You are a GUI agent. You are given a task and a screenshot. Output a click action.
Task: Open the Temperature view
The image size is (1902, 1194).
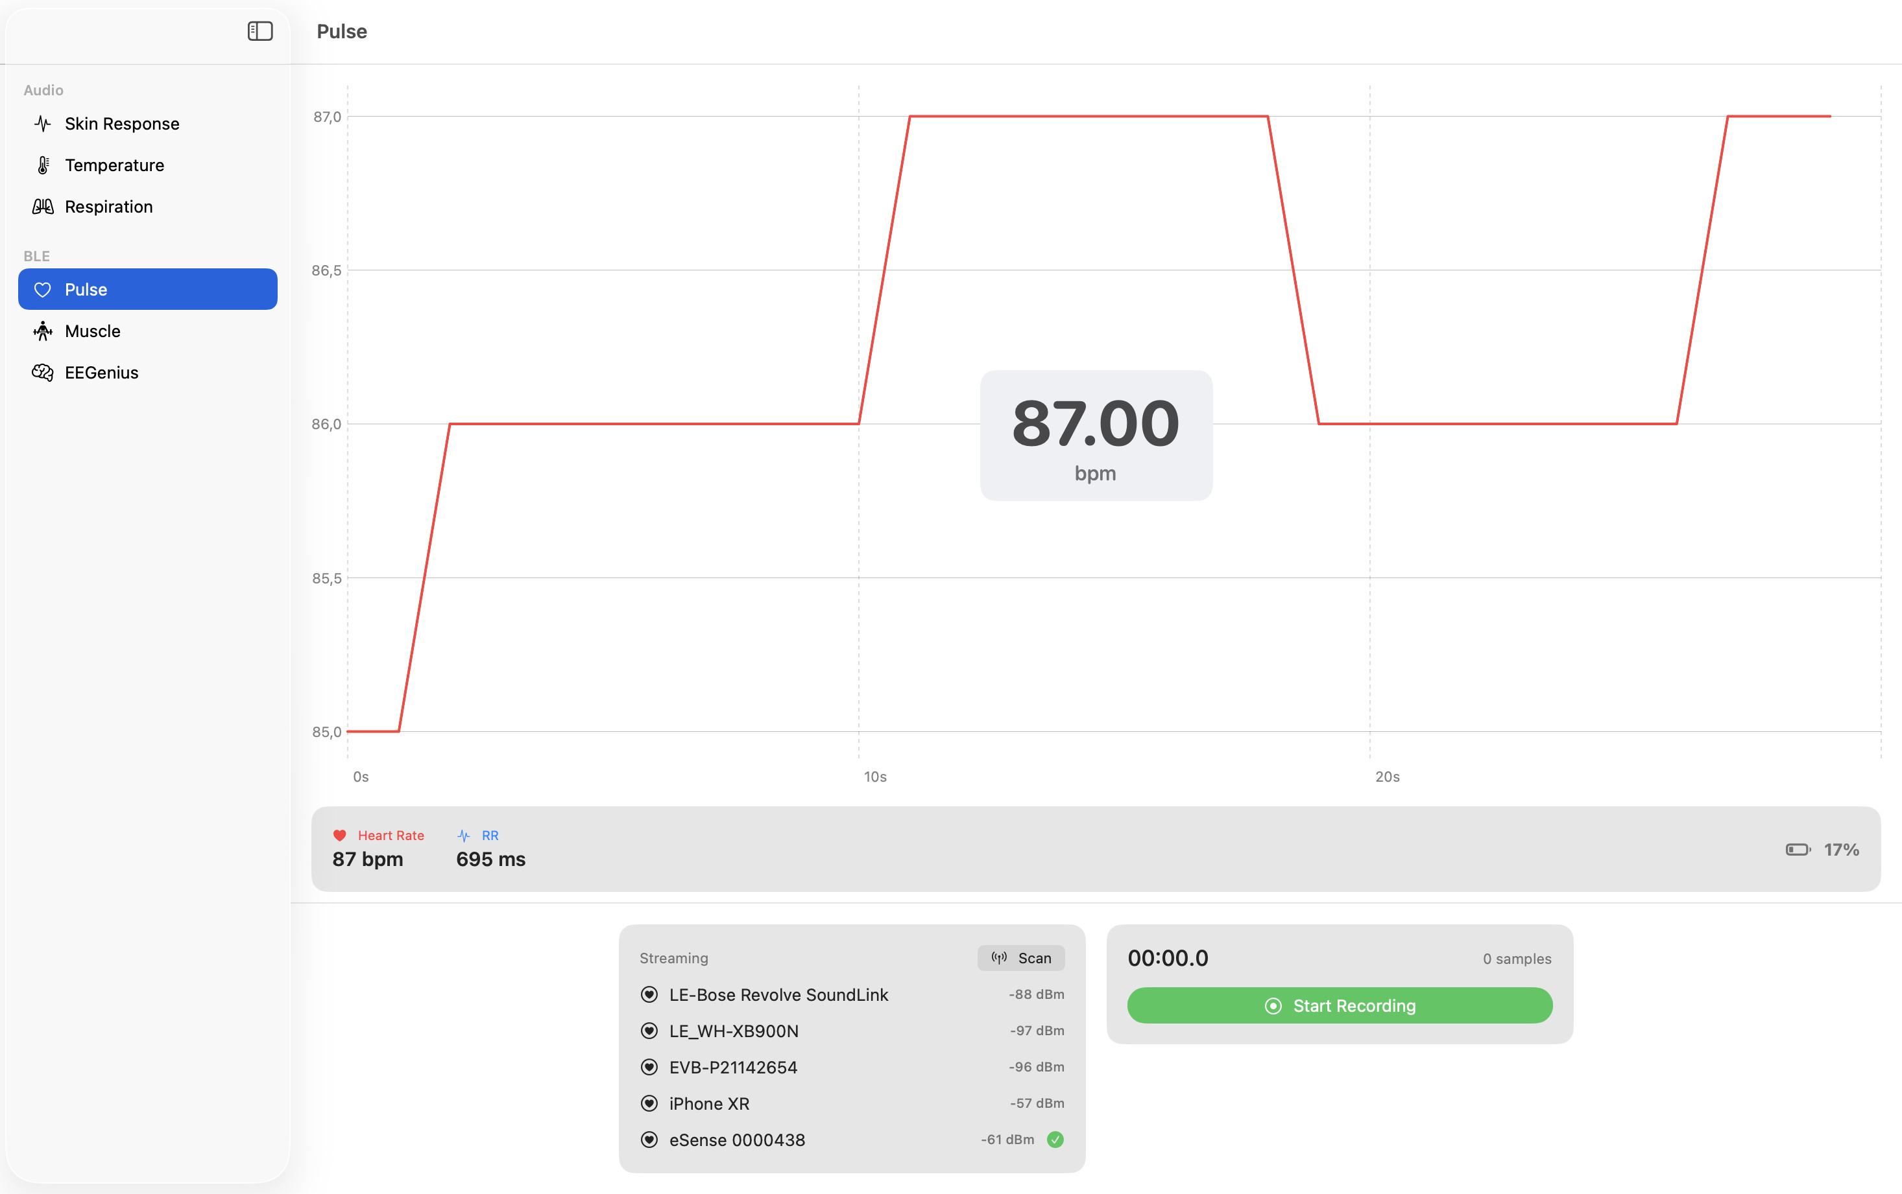pos(148,165)
